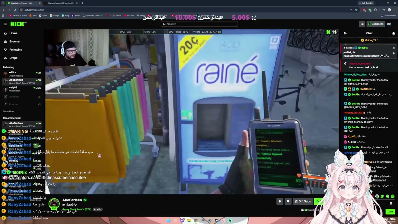This screenshot has width=398, height=224.
Task: Click the browser back arrow
Action: coord(3,10)
